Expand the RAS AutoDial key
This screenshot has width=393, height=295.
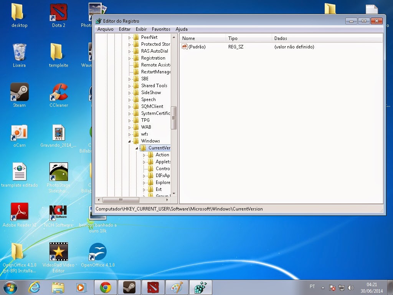pos(130,51)
